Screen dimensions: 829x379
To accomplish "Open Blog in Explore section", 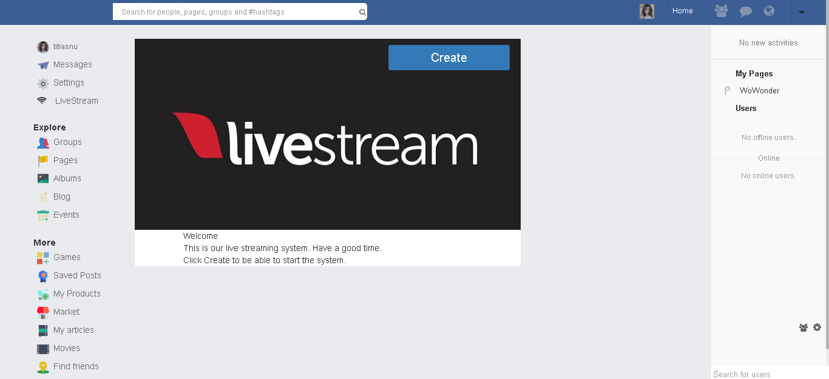I will pos(62,197).
